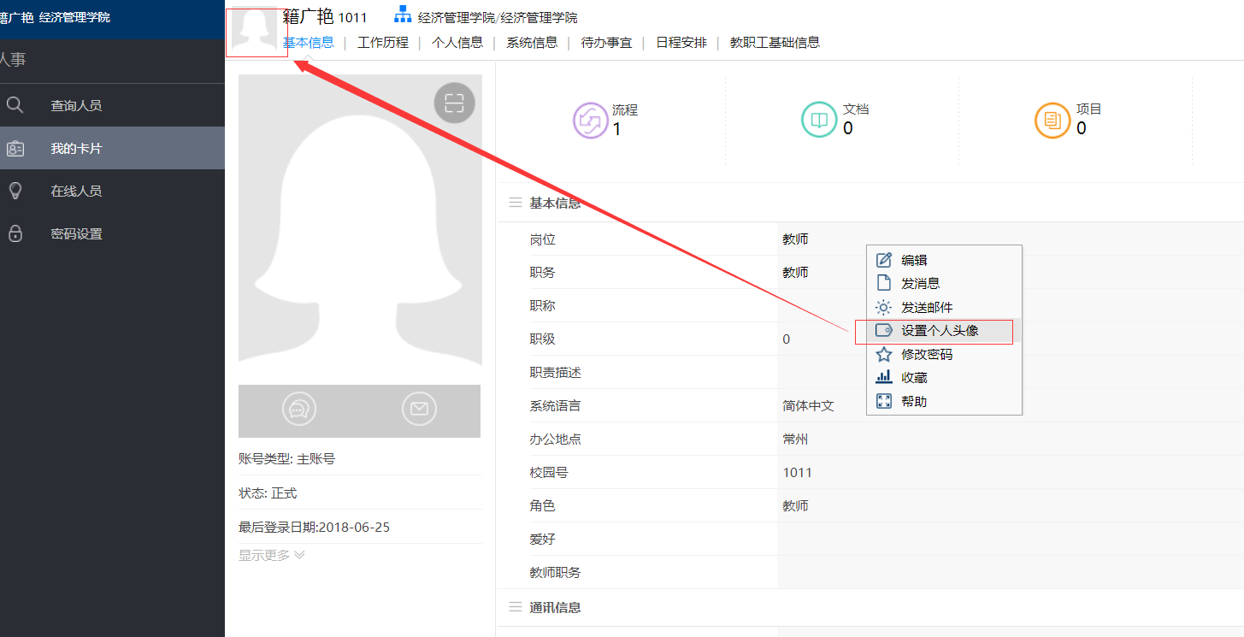The image size is (1244, 637).
Task: Expand 显示更多 to show more details
Action: pos(271,555)
